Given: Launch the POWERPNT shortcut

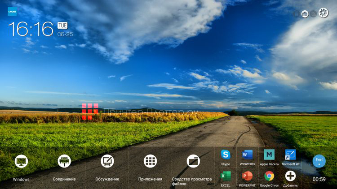Looking at the screenshot, I should 247,176.
